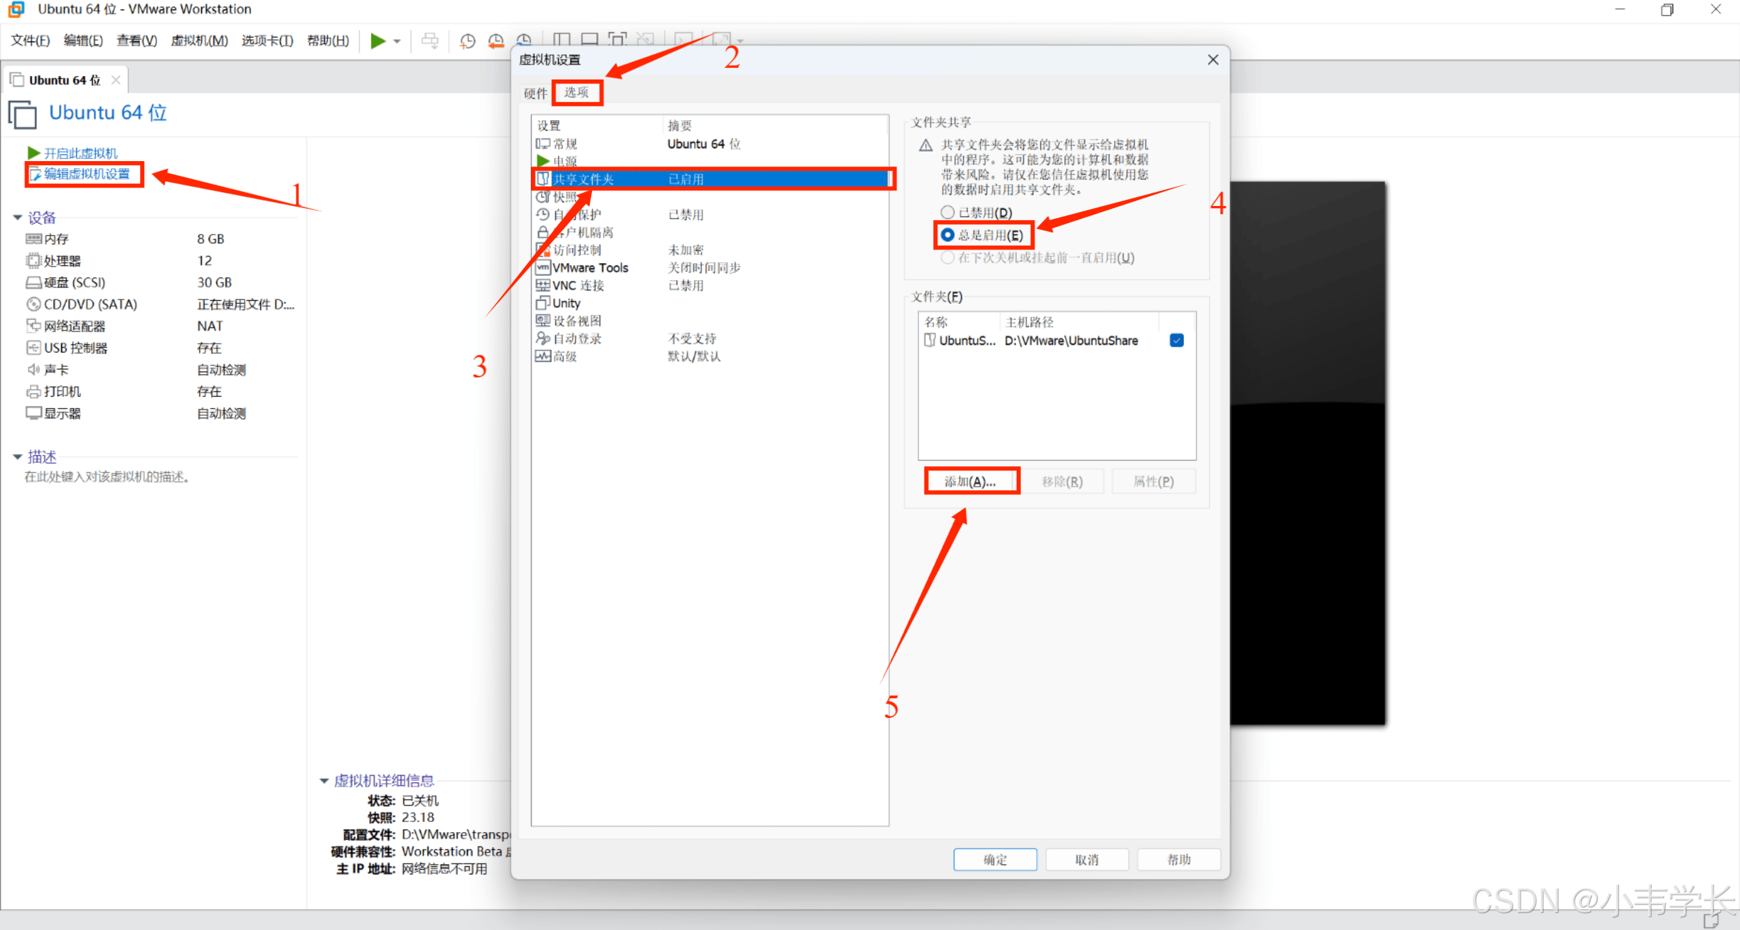Click the 确定 button
This screenshot has height=930, width=1740.
click(x=994, y=859)
